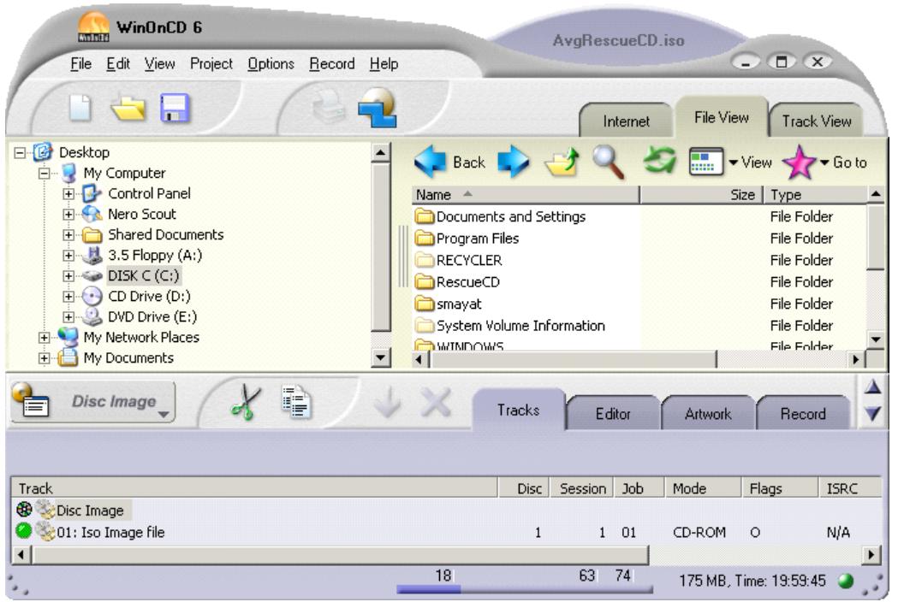Click the Back button label

[x=469, y=162]
